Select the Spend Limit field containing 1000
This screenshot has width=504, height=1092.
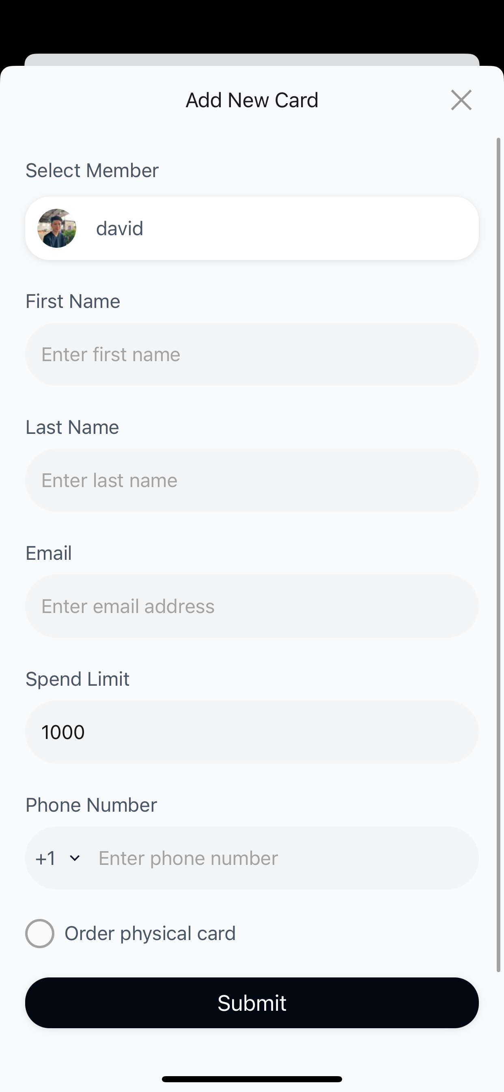[x=252, y=732]
